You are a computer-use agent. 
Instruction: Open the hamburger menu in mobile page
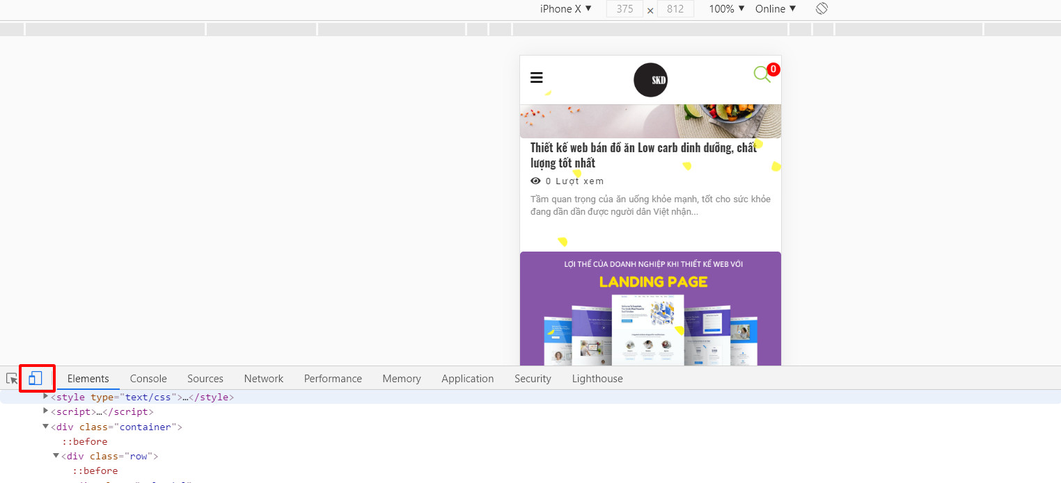536,78
